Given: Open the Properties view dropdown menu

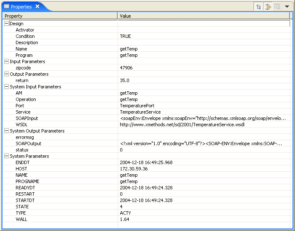Looking at the screenshot, I should click(x=287, y=7).
